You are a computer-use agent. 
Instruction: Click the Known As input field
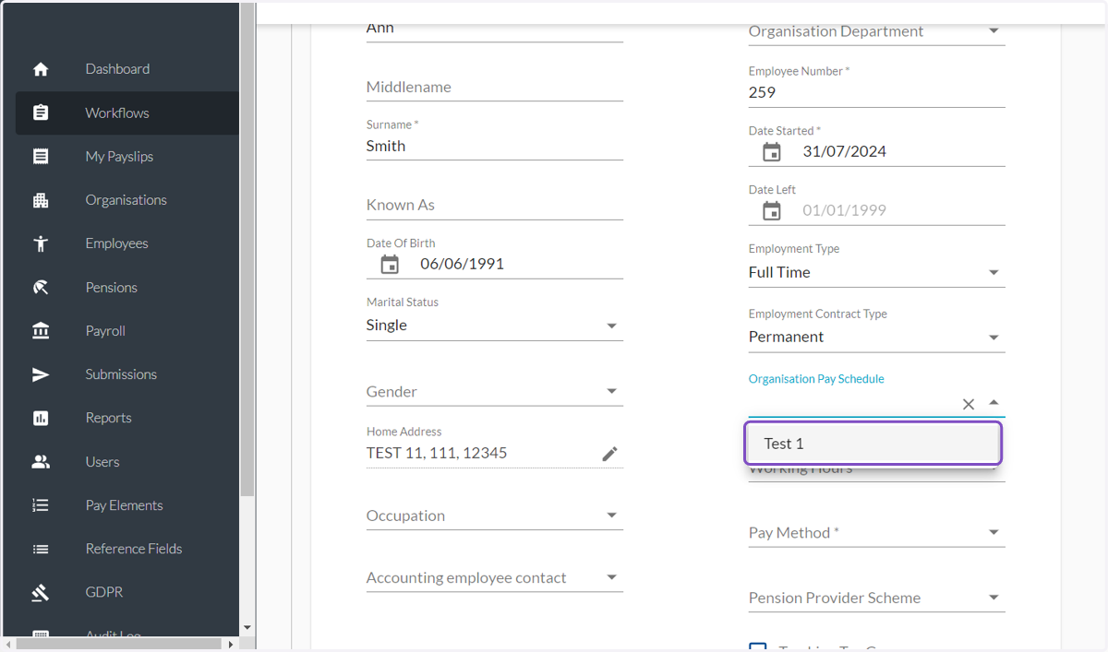point(495,206)
